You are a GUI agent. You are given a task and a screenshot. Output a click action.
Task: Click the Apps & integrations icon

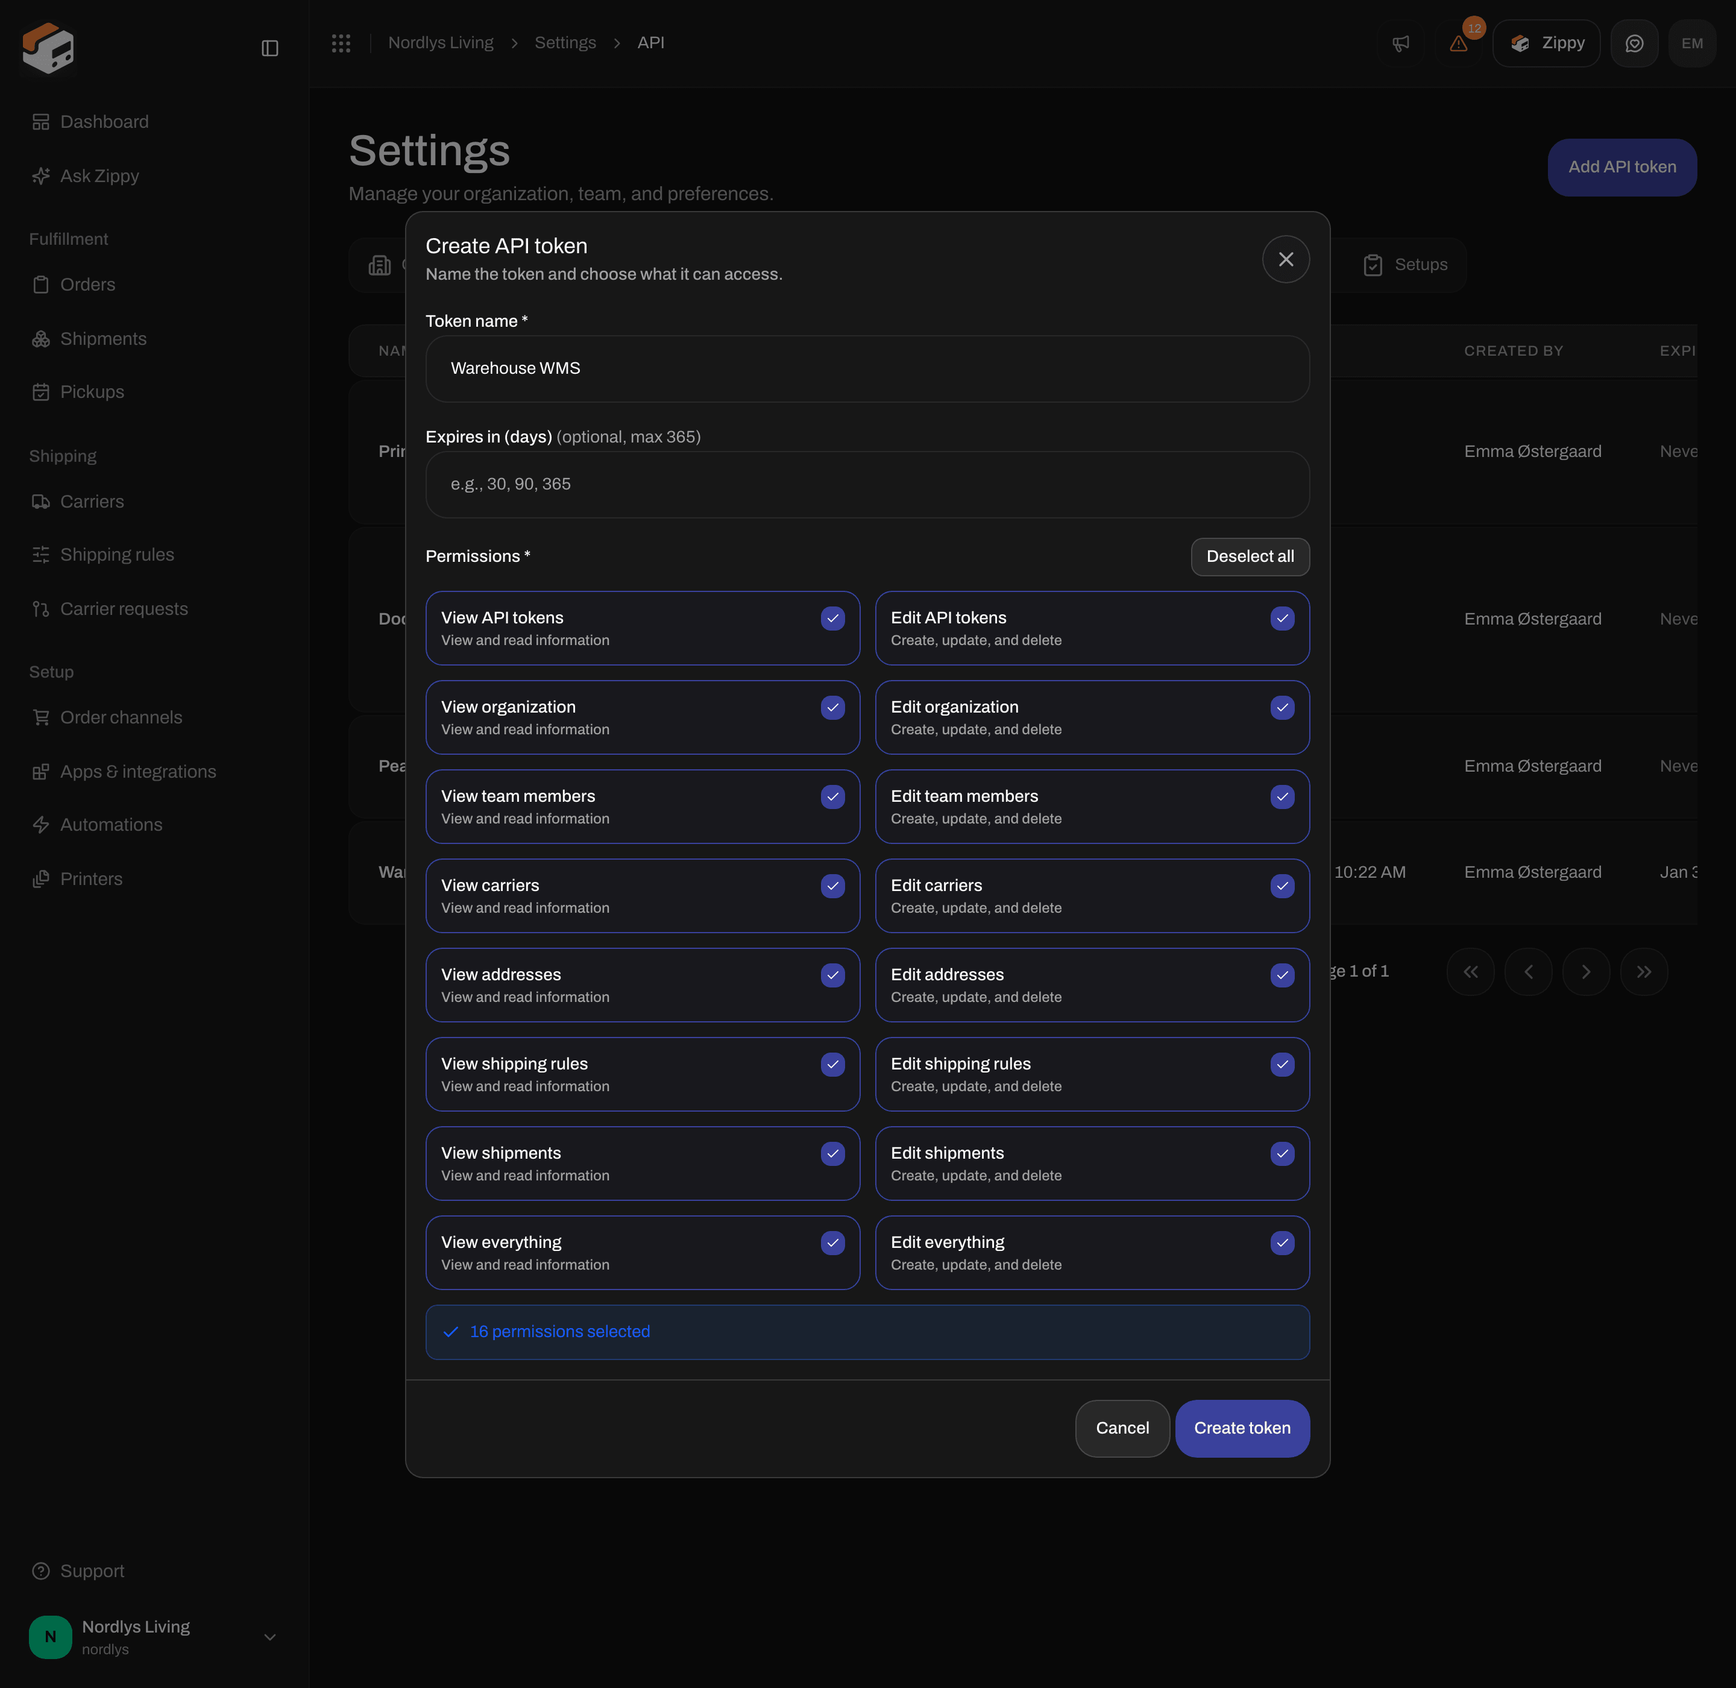pos(41,772)
